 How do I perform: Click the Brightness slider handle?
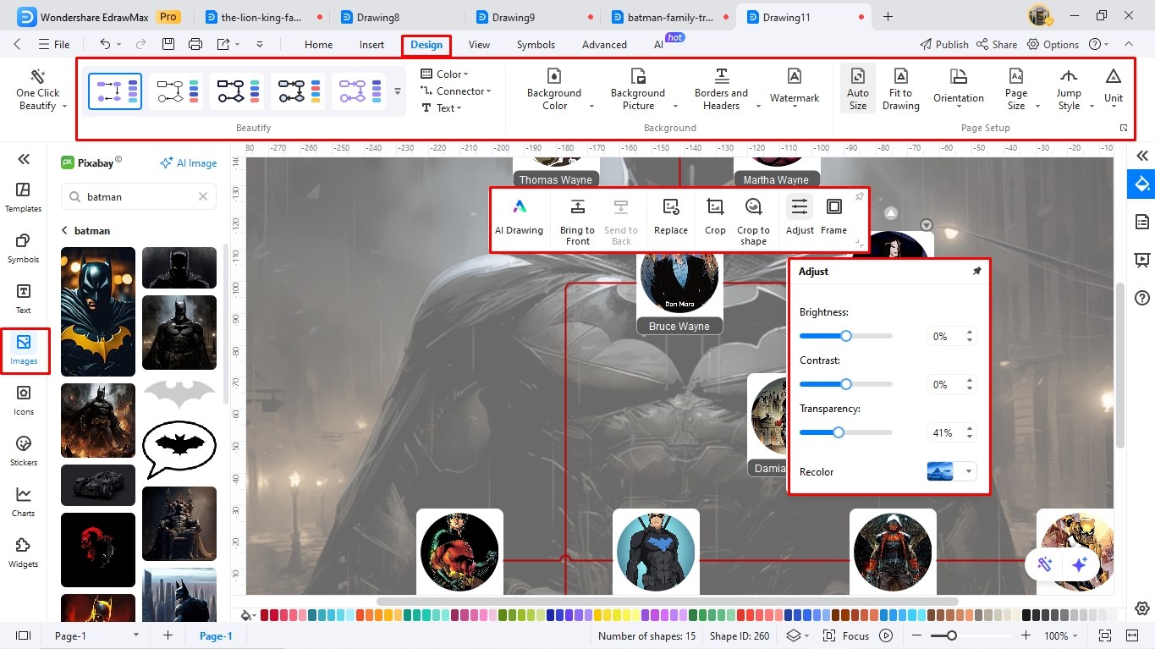click(845, 336)
